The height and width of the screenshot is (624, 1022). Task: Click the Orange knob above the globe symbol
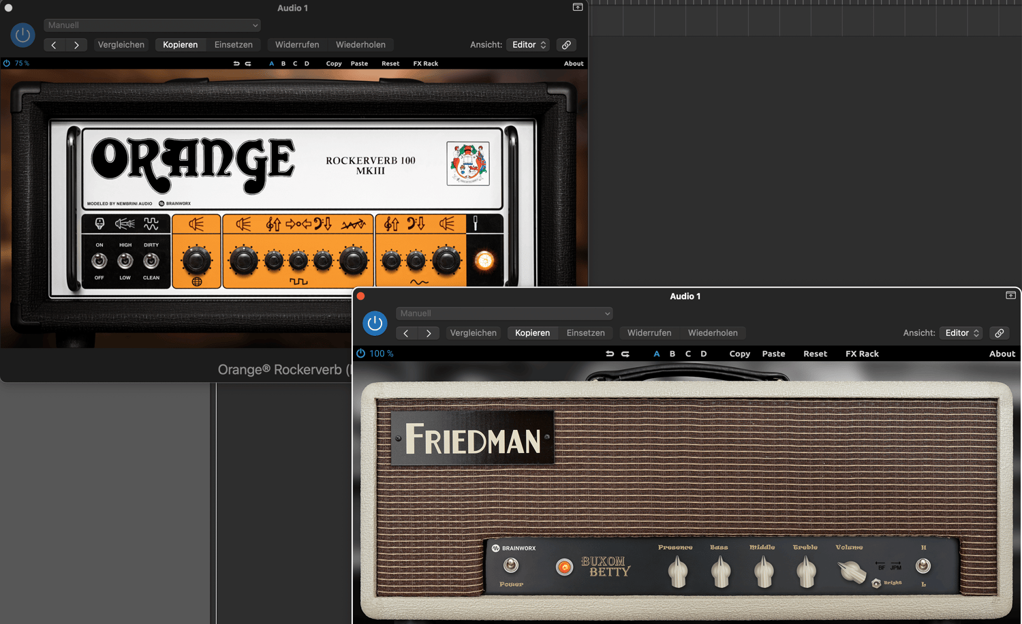(196, 260)
